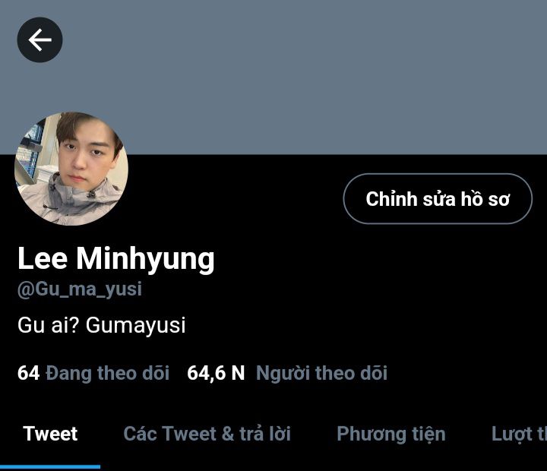Tap the 64 following count number
Screen dimensions: 547x471
[x=29, y=373]
